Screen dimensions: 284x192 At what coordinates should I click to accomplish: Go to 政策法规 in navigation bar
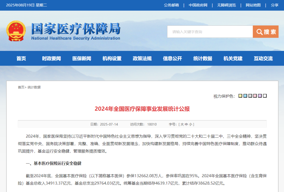coord(142,58)
